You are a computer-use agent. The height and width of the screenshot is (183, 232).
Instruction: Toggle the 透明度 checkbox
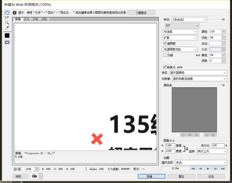coord(165,43)
